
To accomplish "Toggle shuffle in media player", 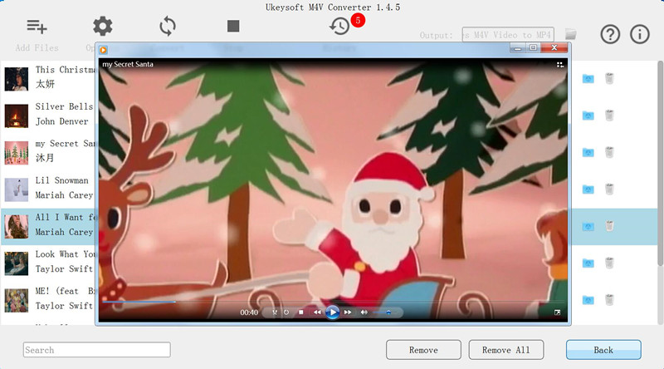I will coord(275,312).
